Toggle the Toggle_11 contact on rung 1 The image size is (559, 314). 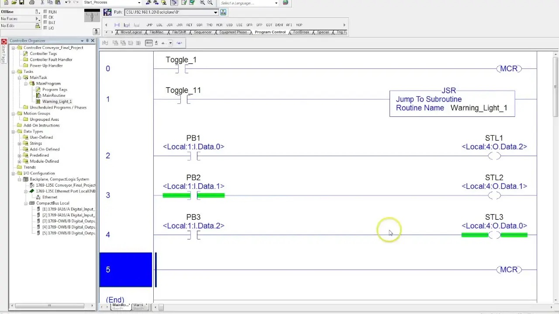tap(183, 99)
